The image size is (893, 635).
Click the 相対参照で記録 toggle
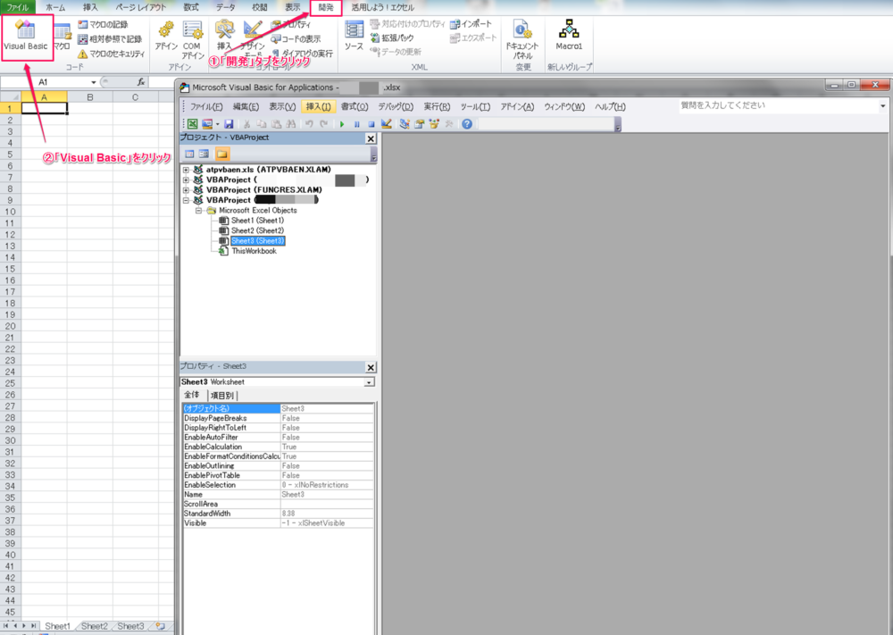109,39
